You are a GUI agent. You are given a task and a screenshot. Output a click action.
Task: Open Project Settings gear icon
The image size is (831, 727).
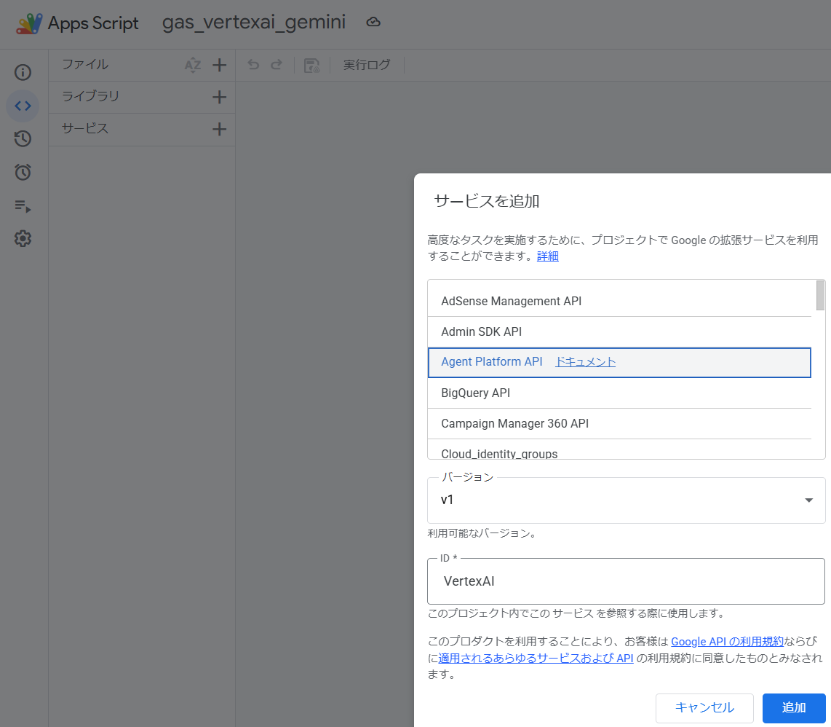pos(23,239)
